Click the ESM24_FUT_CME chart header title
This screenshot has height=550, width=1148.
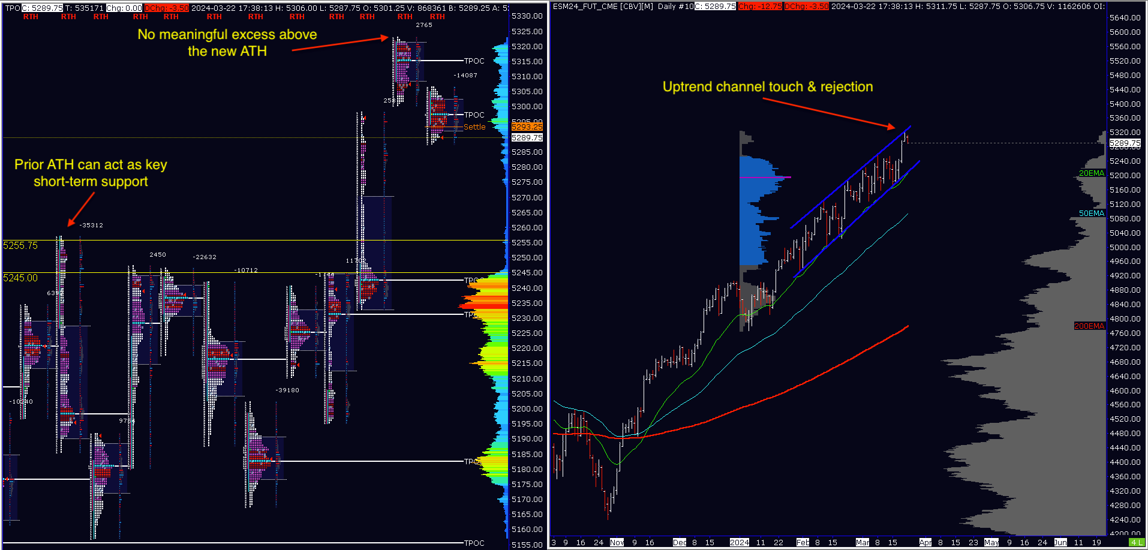[603, 7]
